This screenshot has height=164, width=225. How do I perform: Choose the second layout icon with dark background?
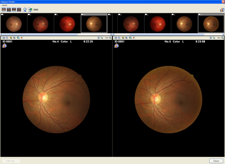click(9, 10)
